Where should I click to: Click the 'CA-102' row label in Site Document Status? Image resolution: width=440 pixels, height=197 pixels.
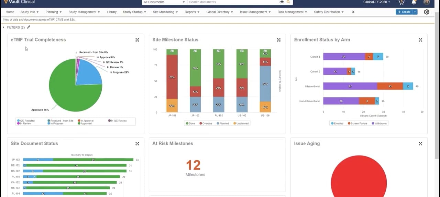15,183
